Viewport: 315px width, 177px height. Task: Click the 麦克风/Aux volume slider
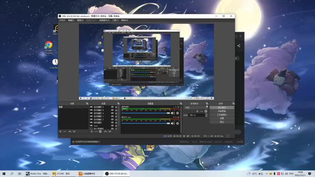coord(146,124)
